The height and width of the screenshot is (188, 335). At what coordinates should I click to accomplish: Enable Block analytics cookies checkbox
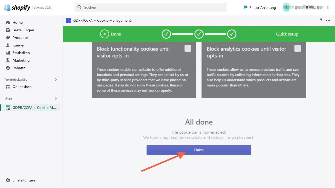tap(298, 49)
